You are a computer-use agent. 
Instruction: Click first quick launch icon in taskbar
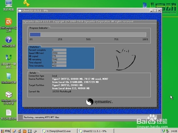point(14,131)
